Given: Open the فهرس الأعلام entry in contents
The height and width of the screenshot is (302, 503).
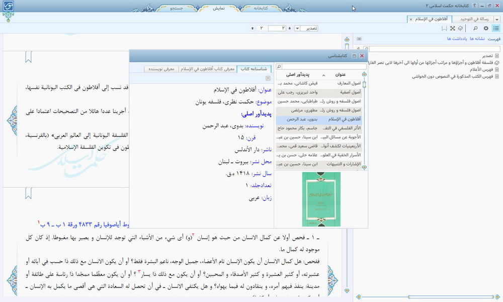Looking at the screenshot, I should click(481, 69).
